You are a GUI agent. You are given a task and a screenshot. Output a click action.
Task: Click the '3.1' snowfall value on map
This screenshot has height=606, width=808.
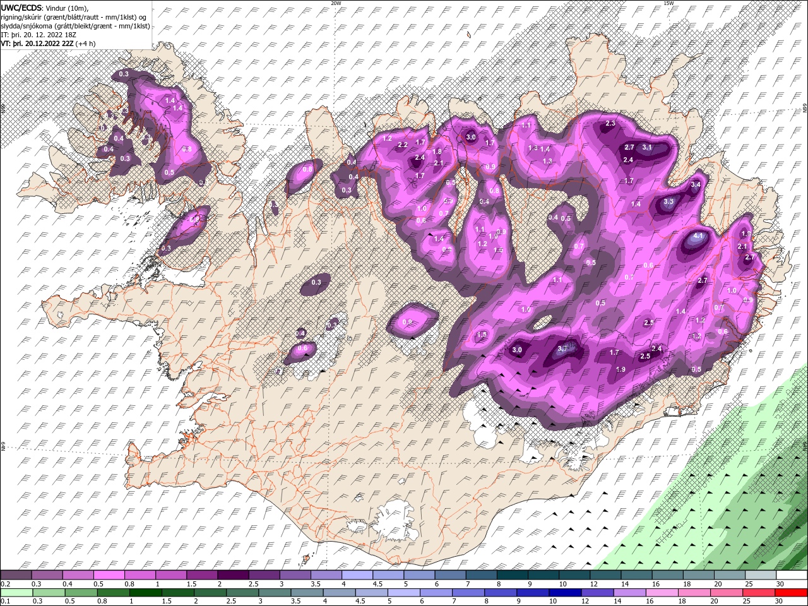point(647,147)
